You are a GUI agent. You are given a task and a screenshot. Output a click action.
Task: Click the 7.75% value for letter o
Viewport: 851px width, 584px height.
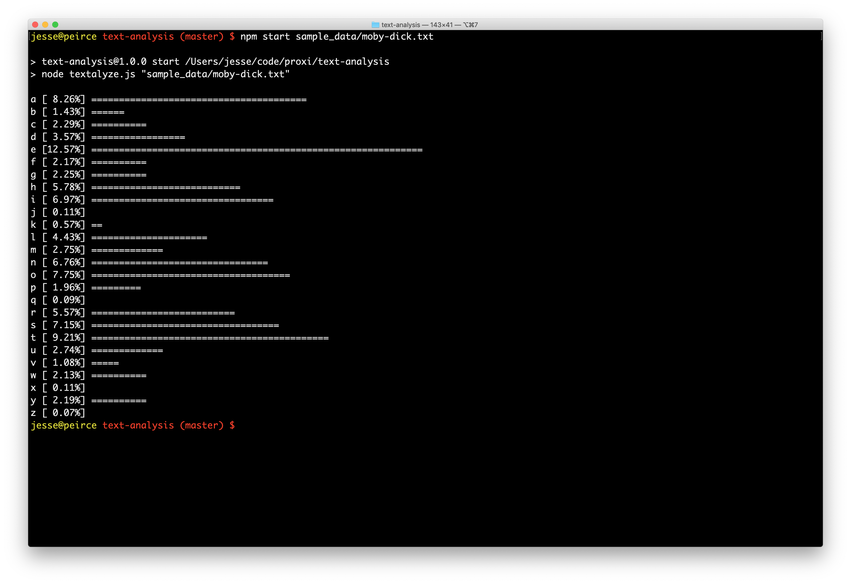coord(66,275)
